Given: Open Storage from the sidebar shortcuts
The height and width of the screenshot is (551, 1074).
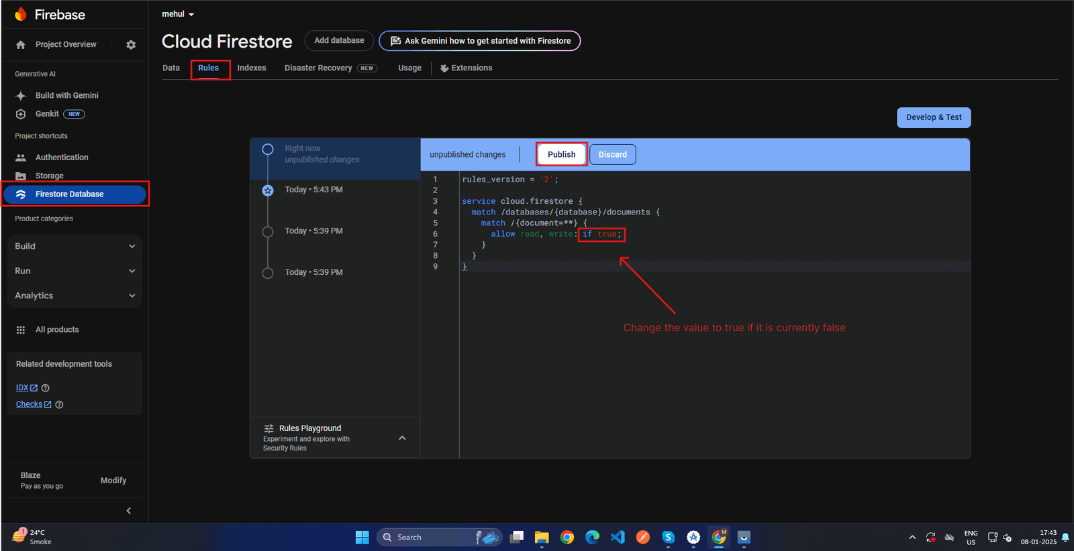Looking at the screenshot, I should point(49,176).
